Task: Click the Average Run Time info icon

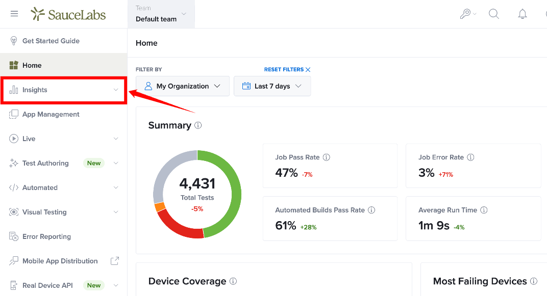Action: [484, 210]
